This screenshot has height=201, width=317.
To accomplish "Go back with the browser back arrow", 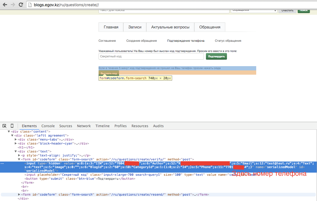I will point(5,5).
